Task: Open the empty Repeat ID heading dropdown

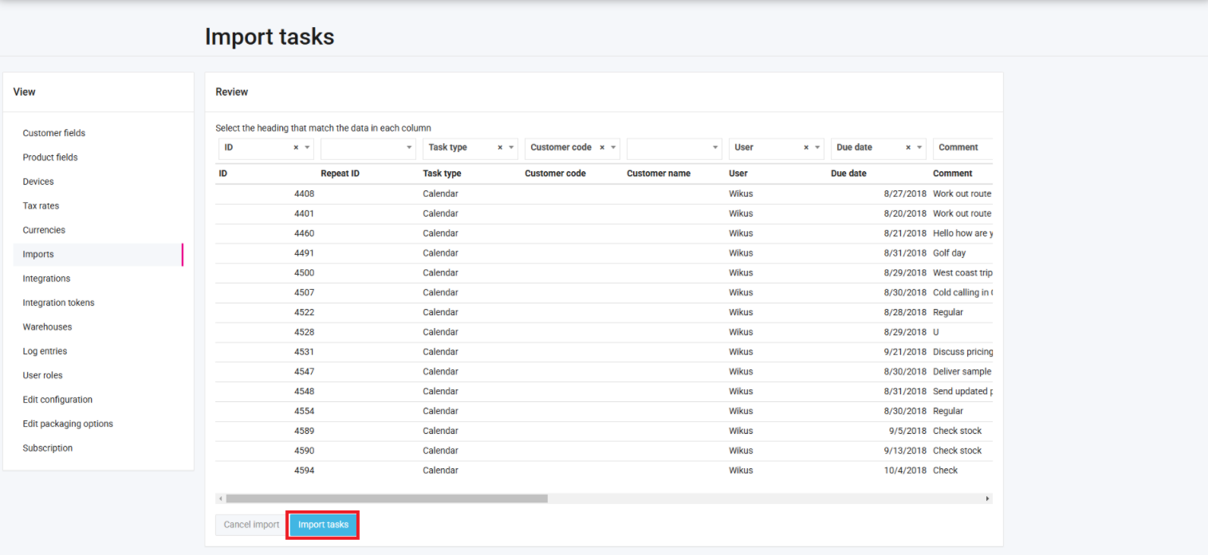Action: click(409, 148)
